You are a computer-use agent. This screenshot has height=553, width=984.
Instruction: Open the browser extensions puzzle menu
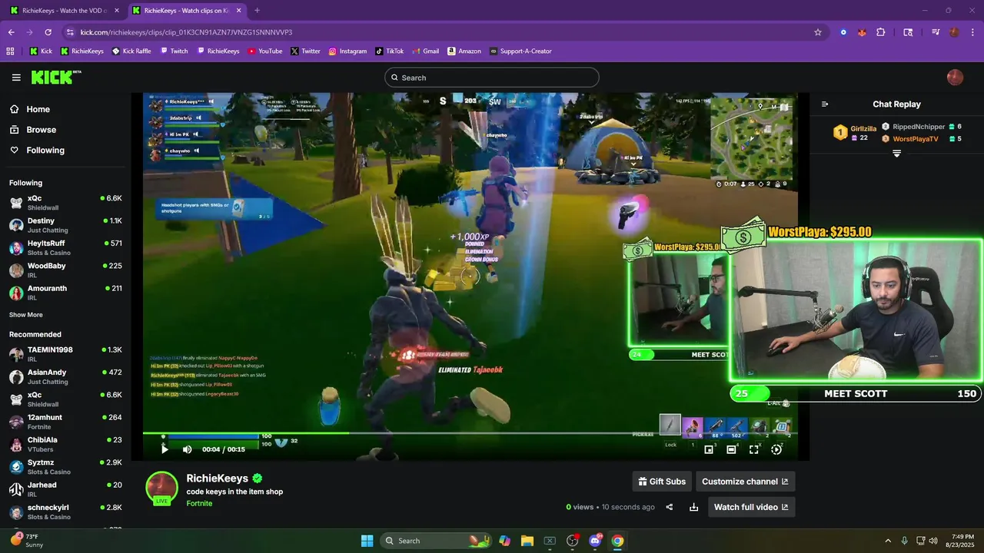click(x=881, y=32)
